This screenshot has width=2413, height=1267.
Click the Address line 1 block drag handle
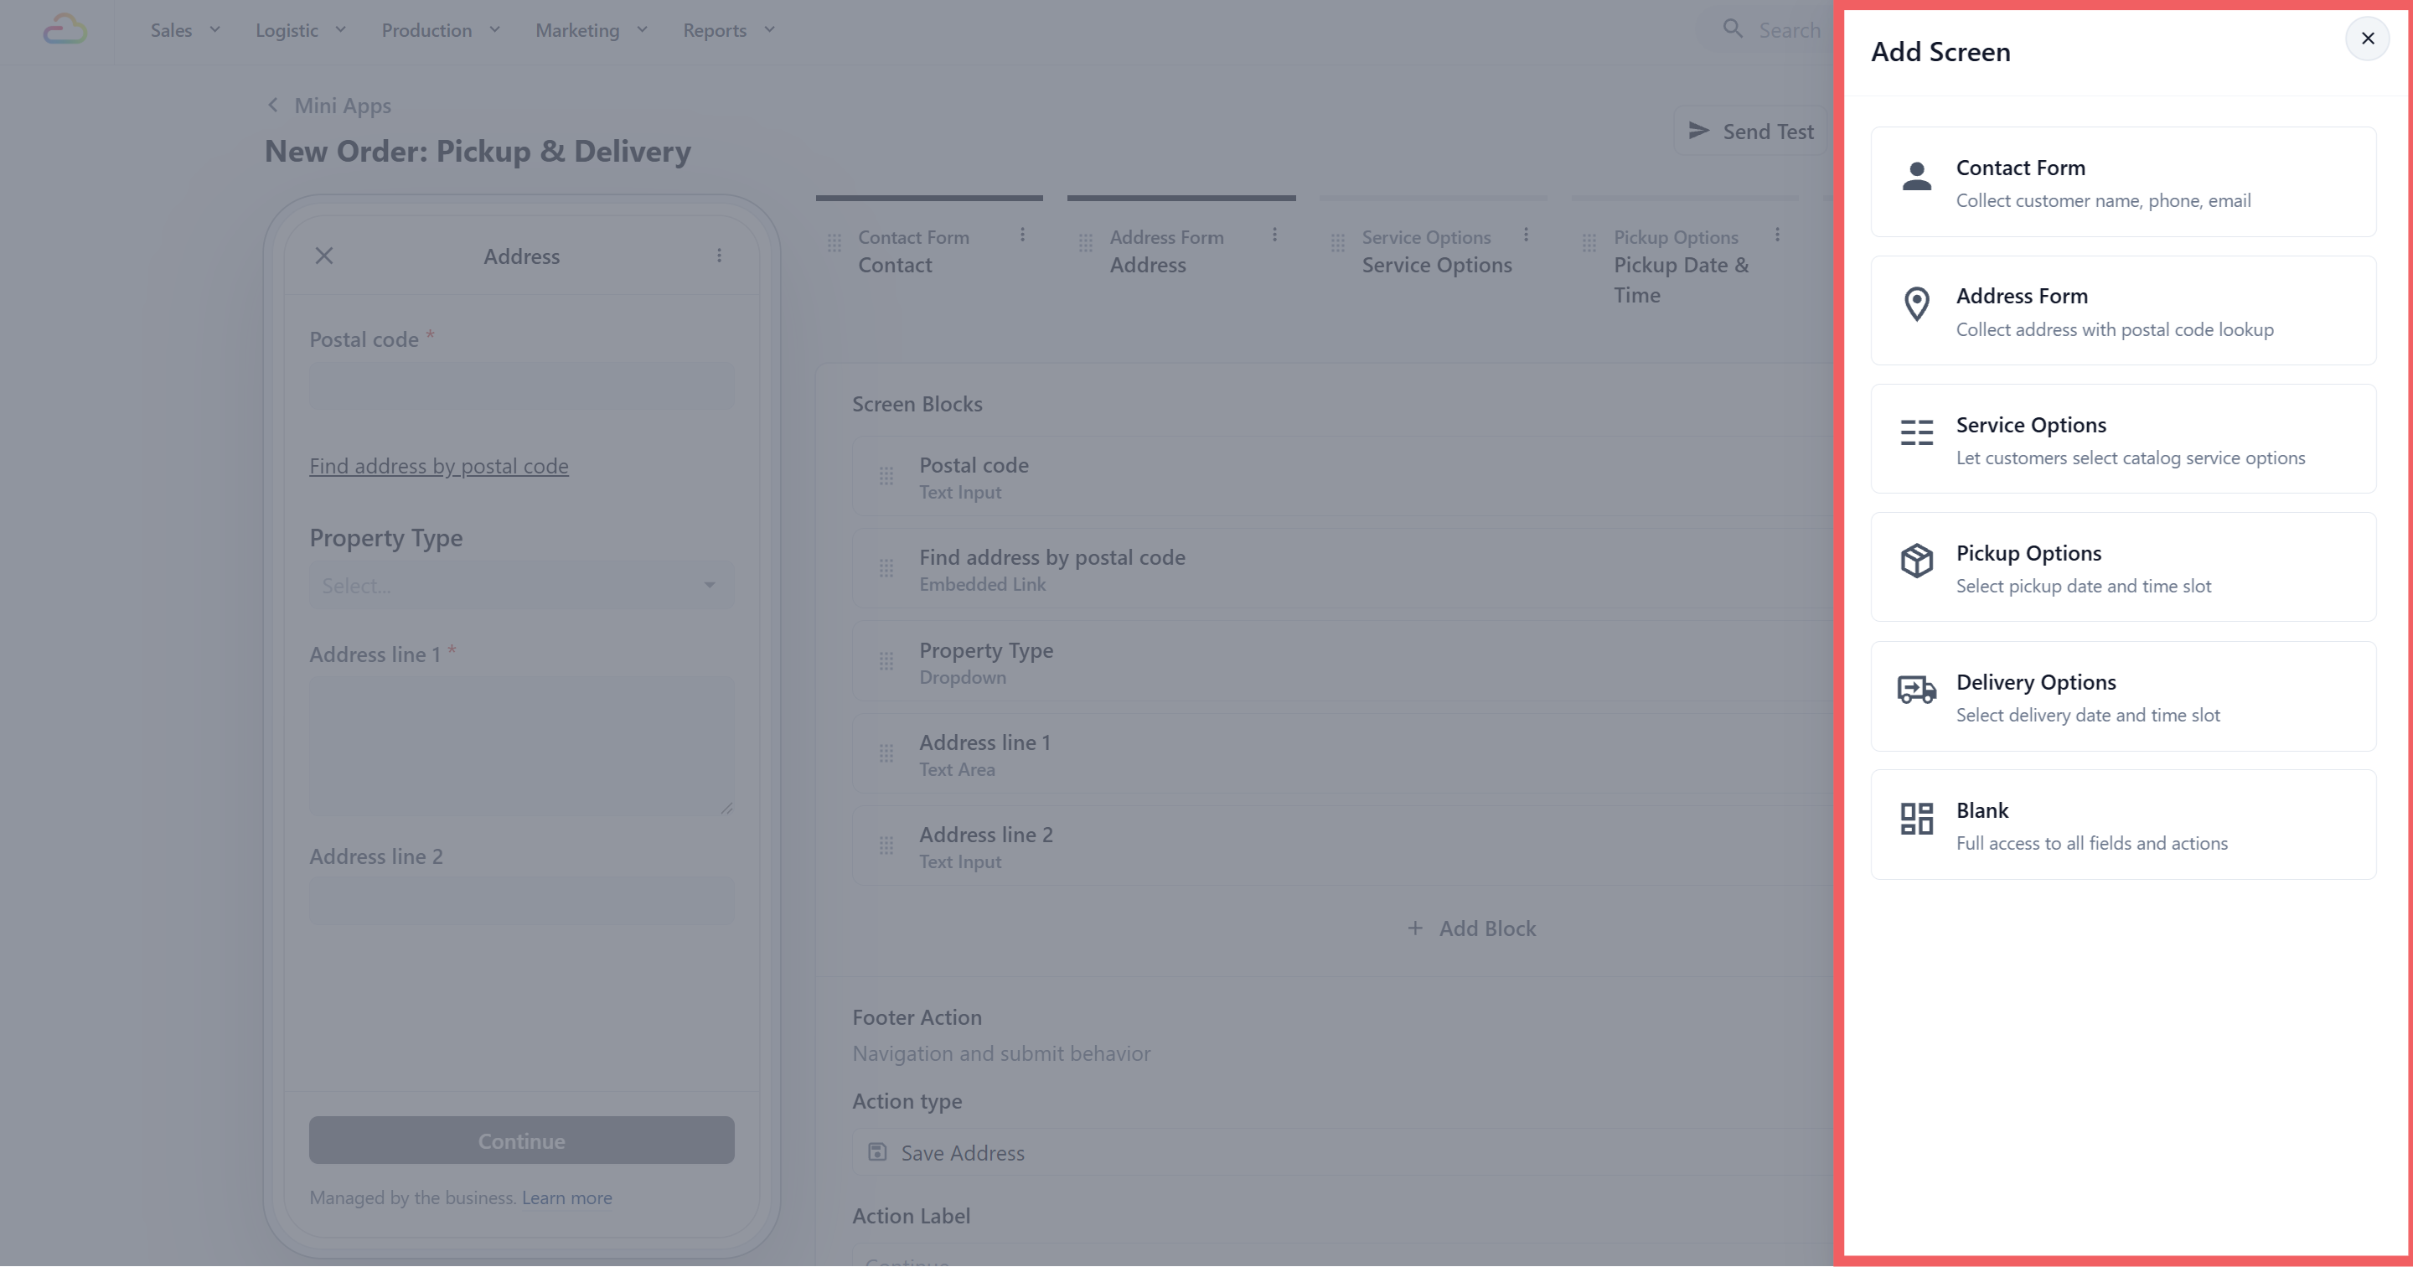(x=886, y=753)
